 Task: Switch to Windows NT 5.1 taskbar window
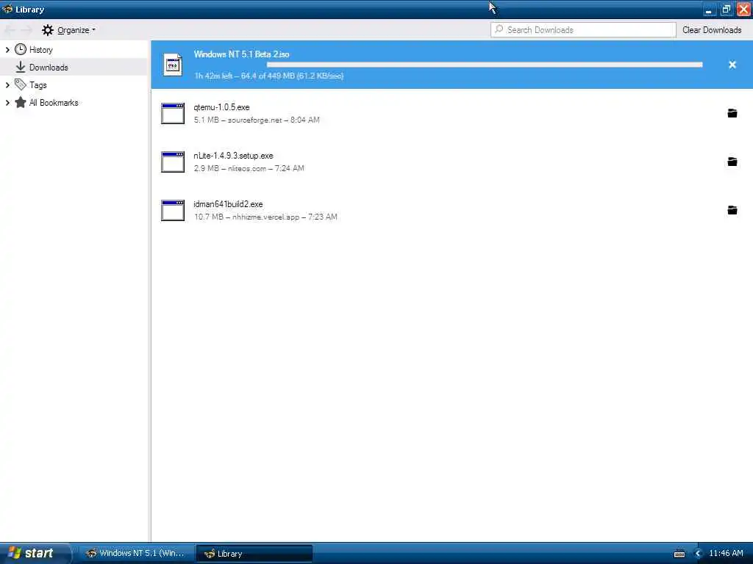136,553
